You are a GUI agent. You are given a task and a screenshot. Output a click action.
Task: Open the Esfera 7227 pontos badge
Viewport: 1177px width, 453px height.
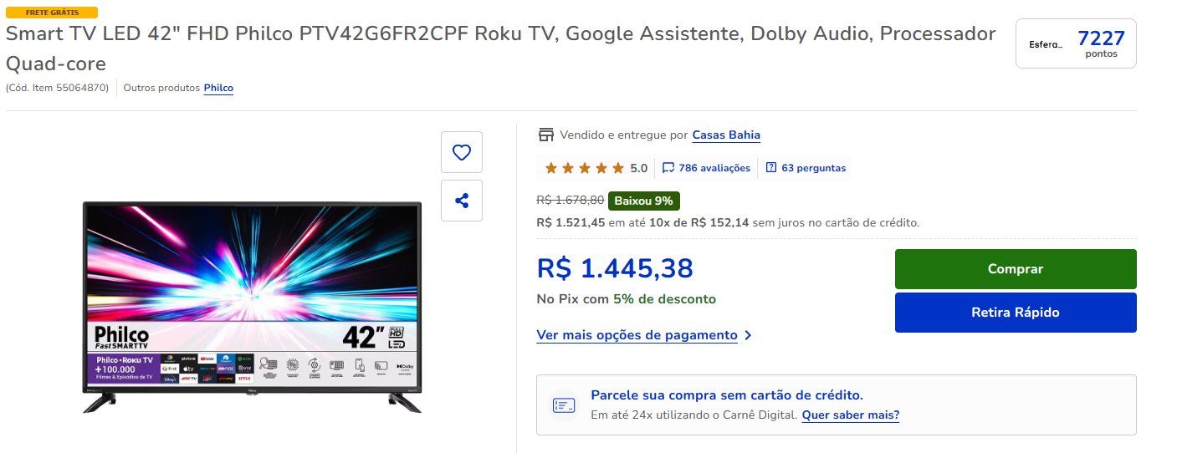pyautogui.click(x=1076, y=43)
